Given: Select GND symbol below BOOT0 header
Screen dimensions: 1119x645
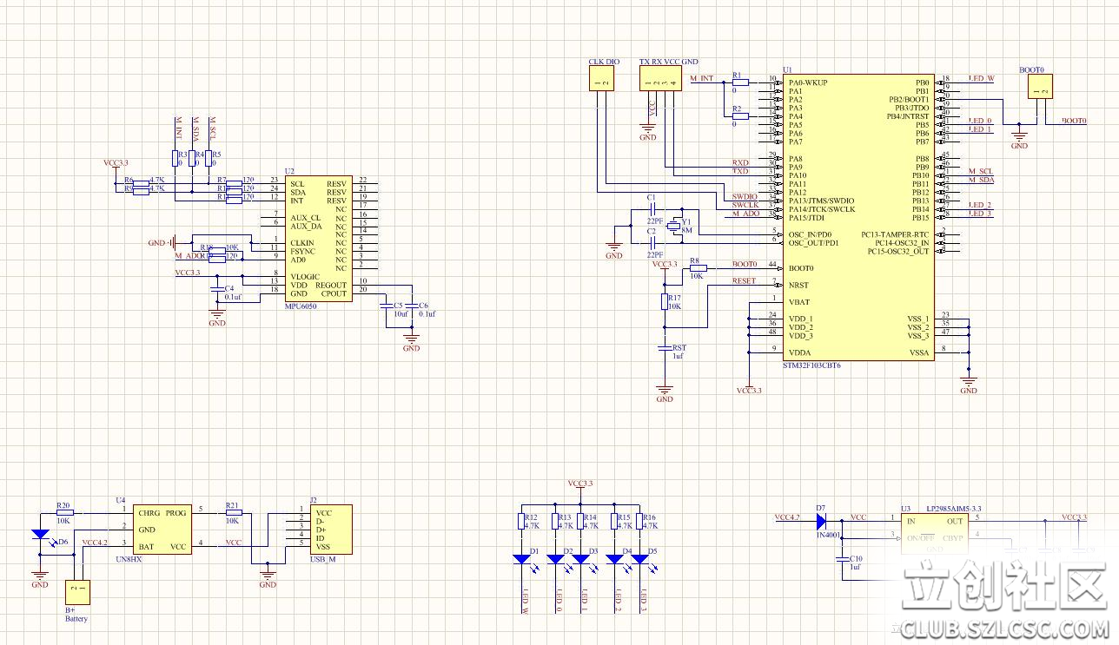Looking at the screenshot, I should coord(1019,137).
